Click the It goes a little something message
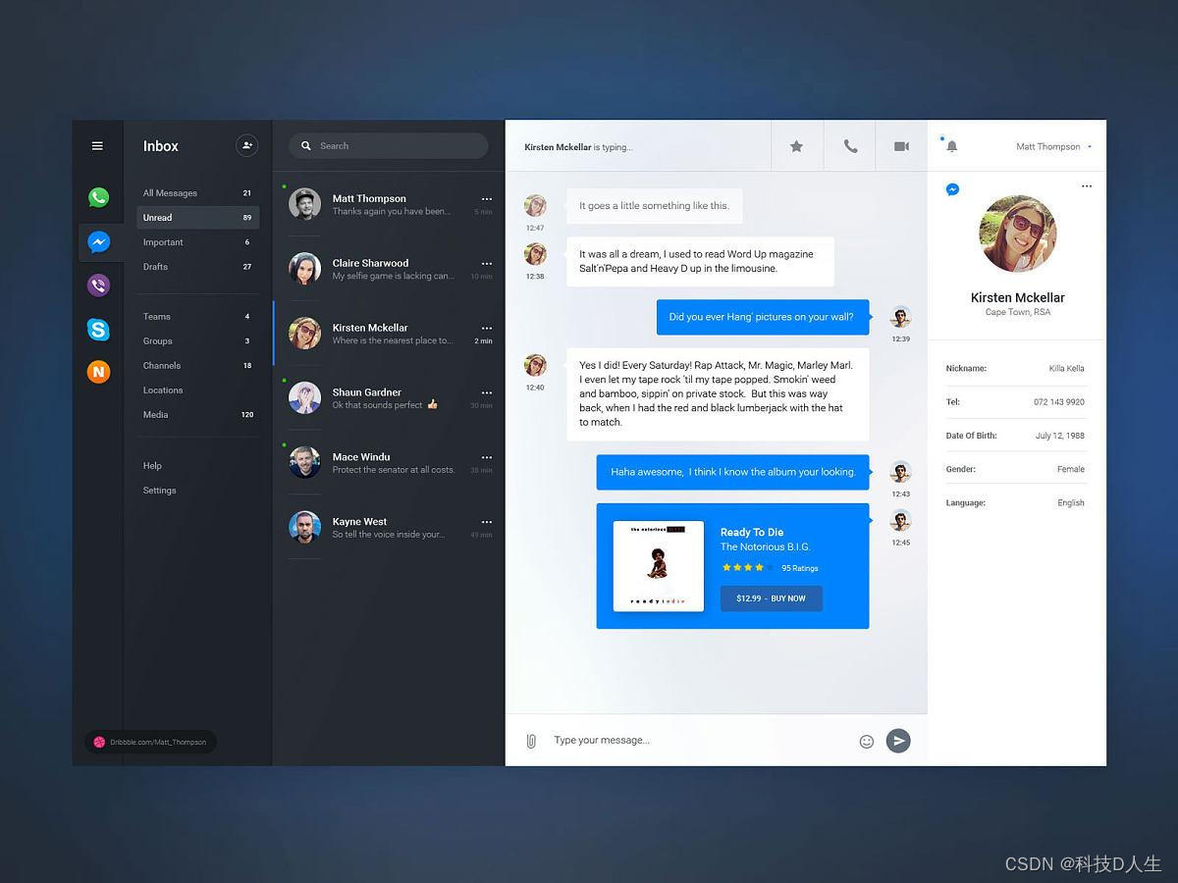This screenshot has width=1178, height=883. click(655, 206)
